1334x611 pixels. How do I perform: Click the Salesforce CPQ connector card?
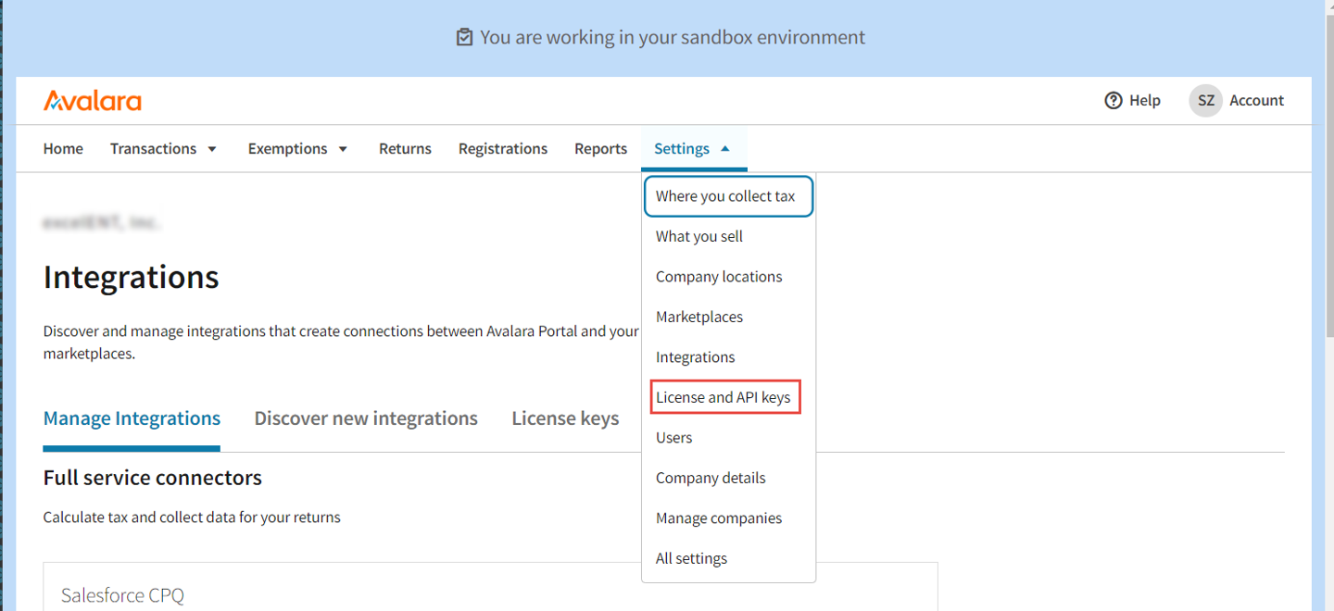pyautogui.click(x=490, y=586)
